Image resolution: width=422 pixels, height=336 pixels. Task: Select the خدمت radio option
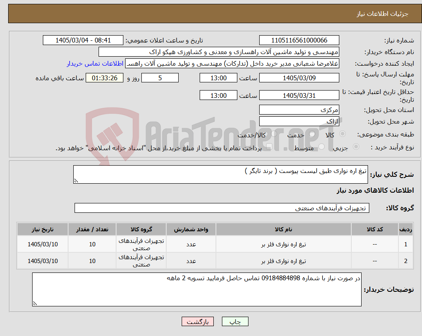312,134
